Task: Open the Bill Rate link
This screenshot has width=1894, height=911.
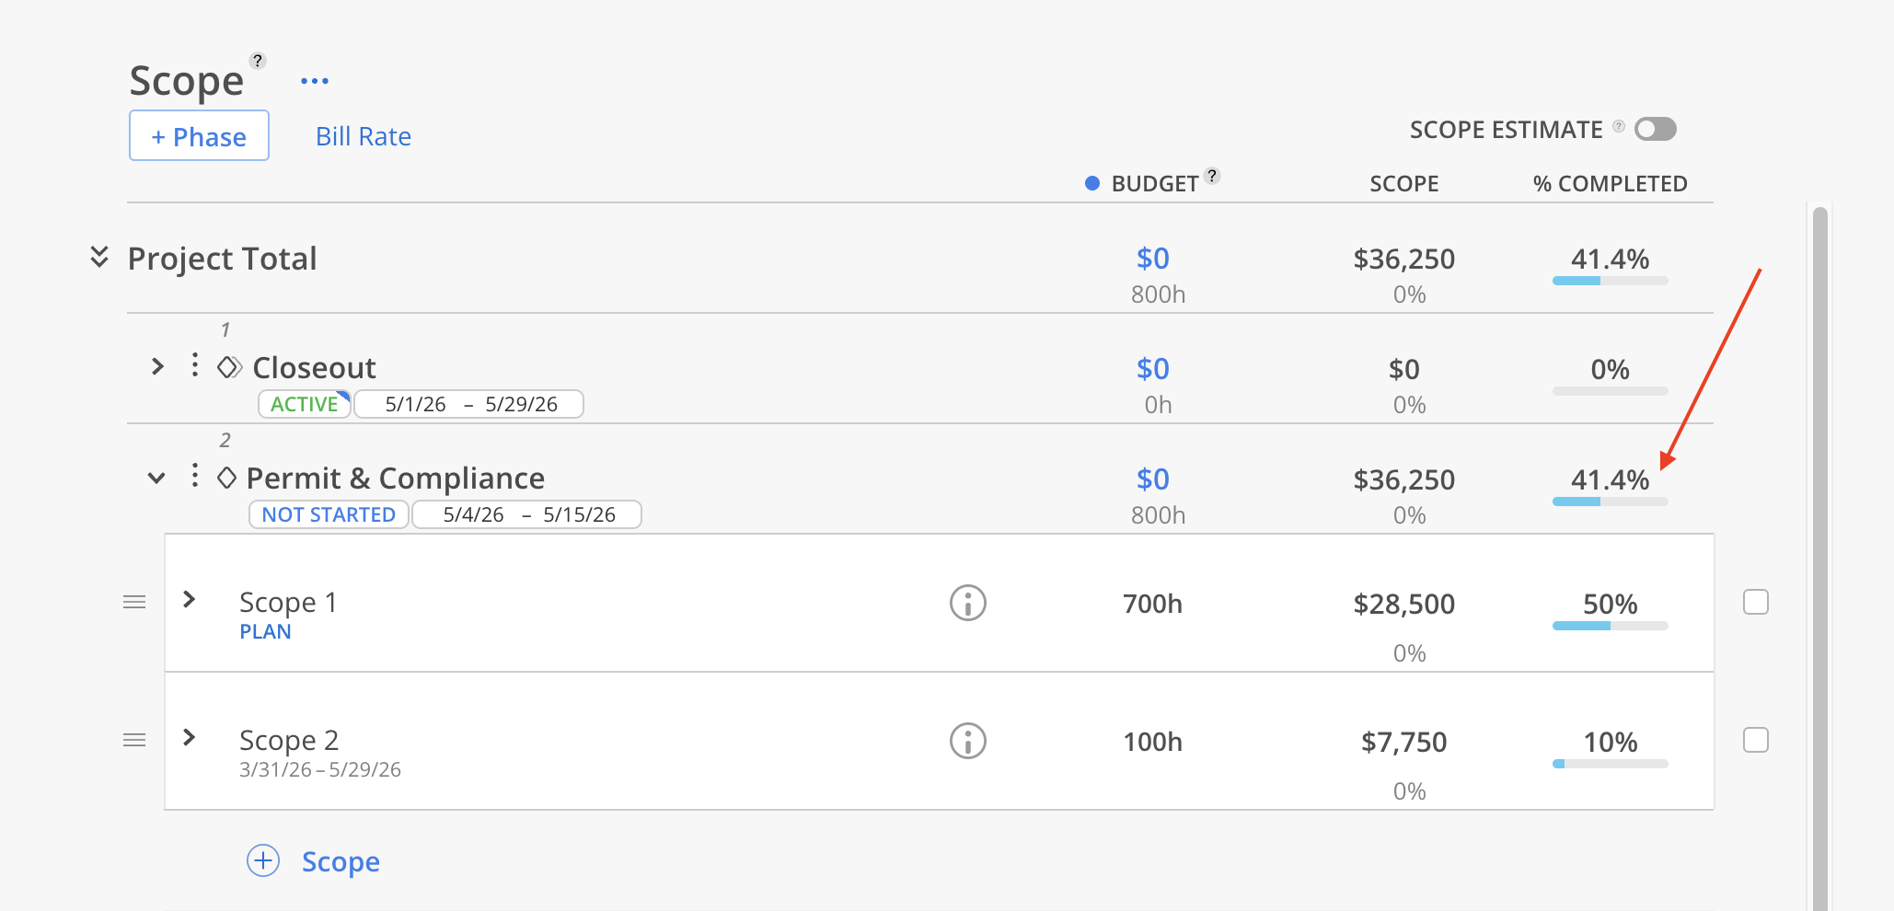Action: tap(364, 137)
